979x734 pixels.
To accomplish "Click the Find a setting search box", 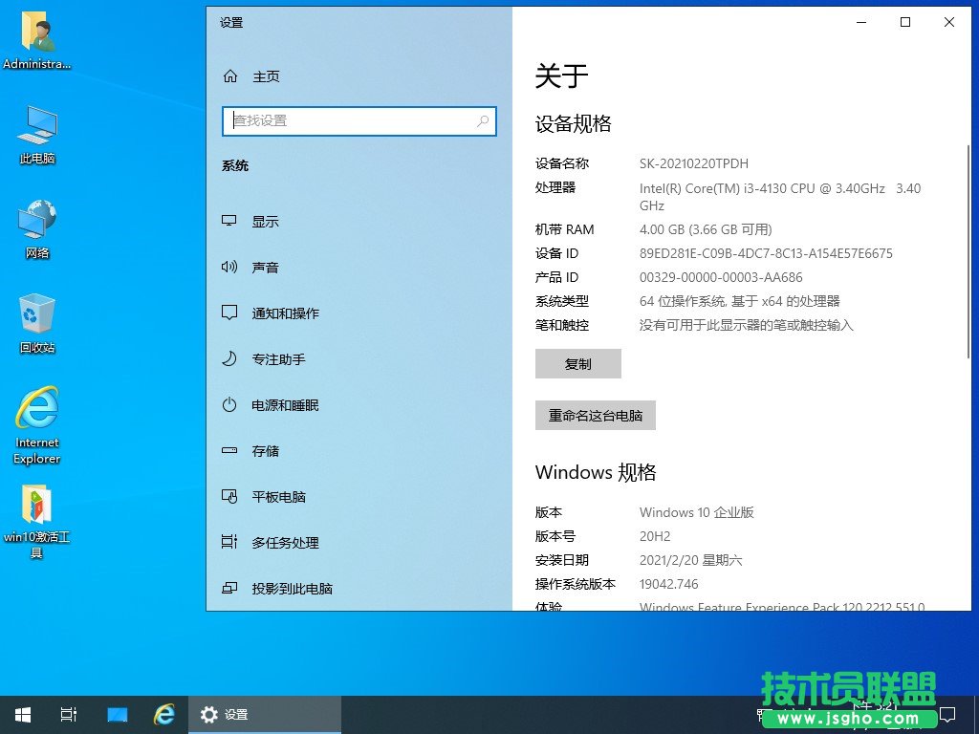I will 349,120.
